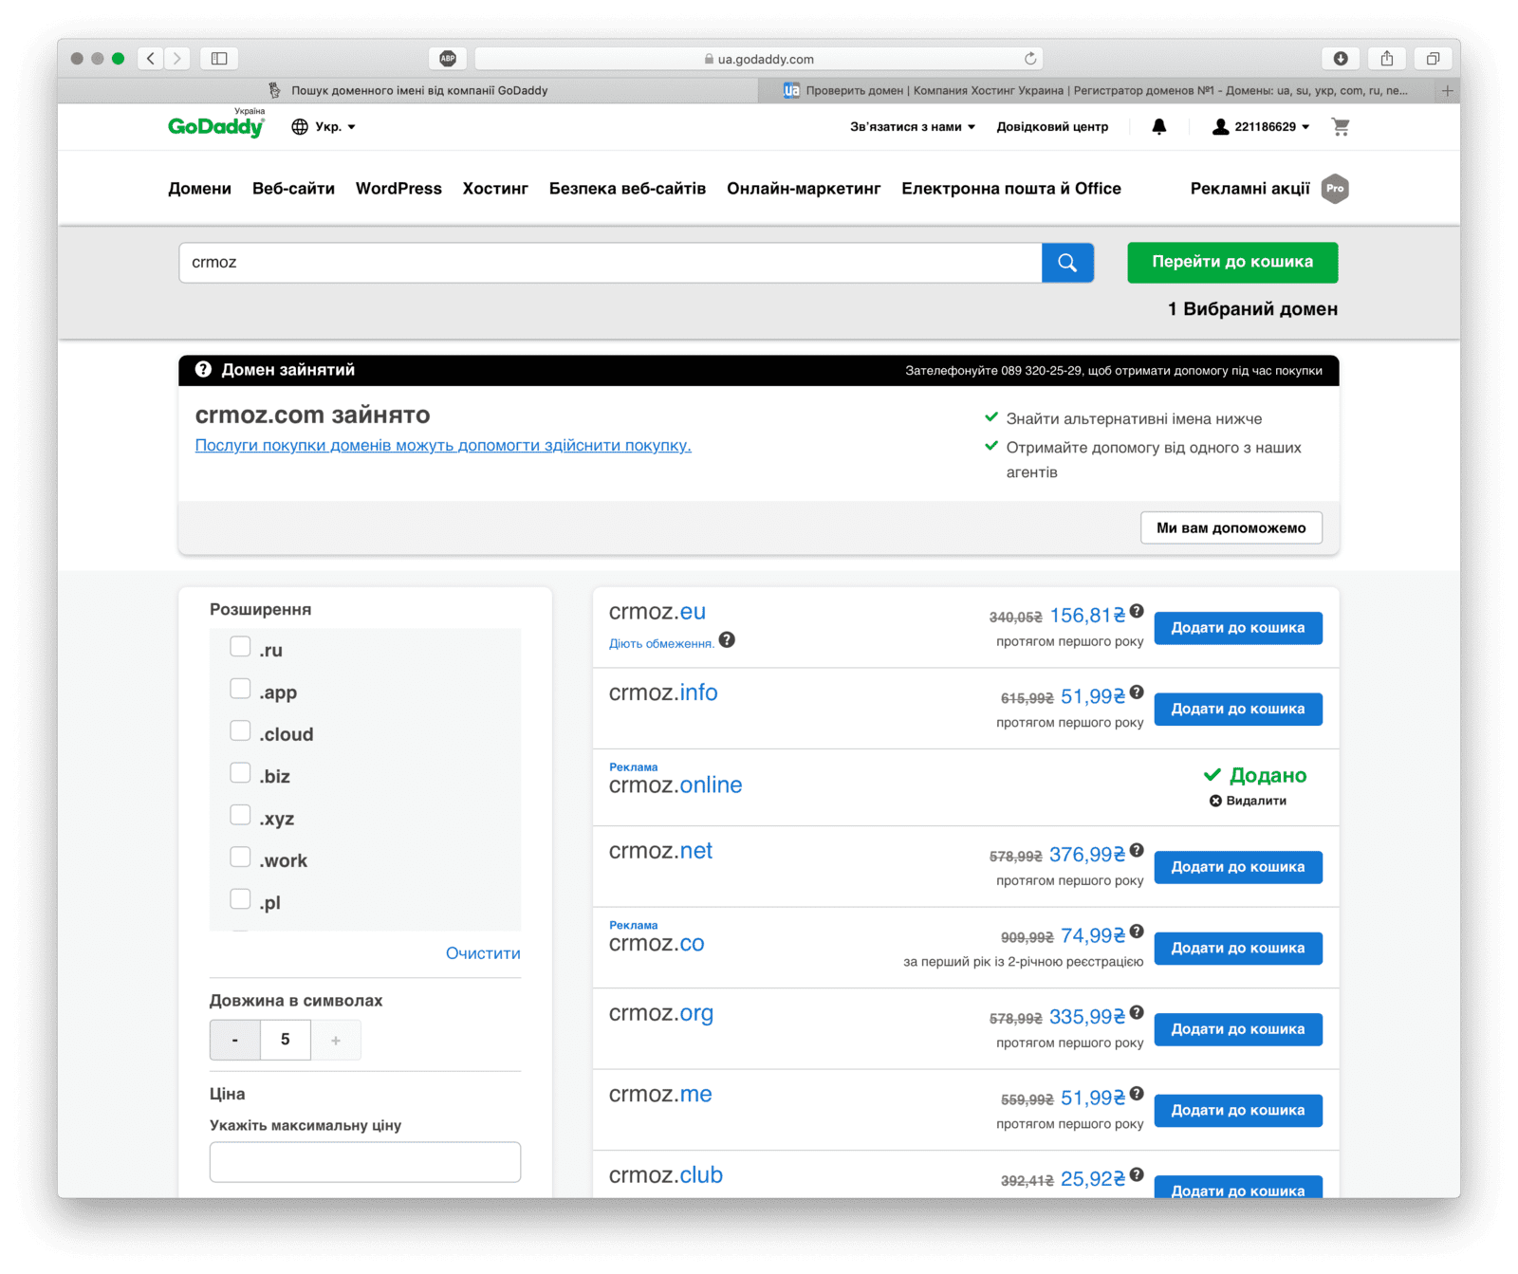Viewport: 1518px width, 1274px height.
Task: Click the GoDaddy logo
Action: (x=216, y=126)
